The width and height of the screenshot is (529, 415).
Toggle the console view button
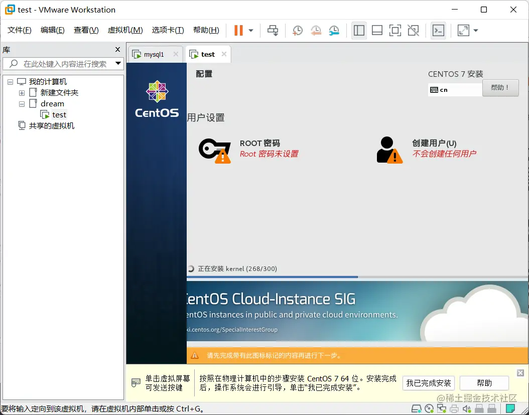tap(438, 31)
